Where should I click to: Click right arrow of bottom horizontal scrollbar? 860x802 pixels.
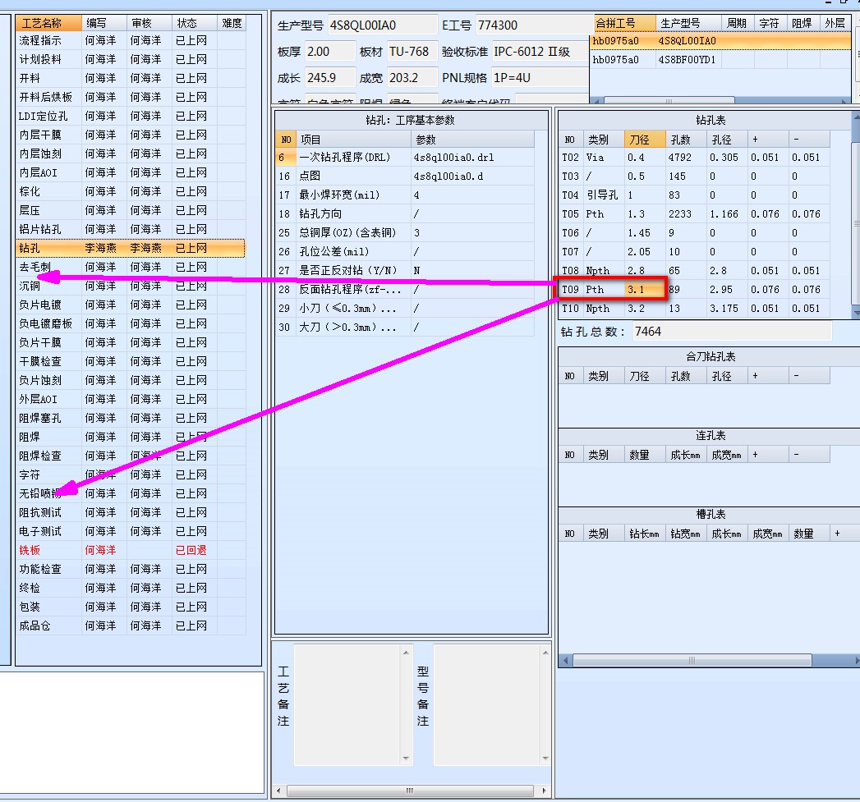tap(544, 791)
